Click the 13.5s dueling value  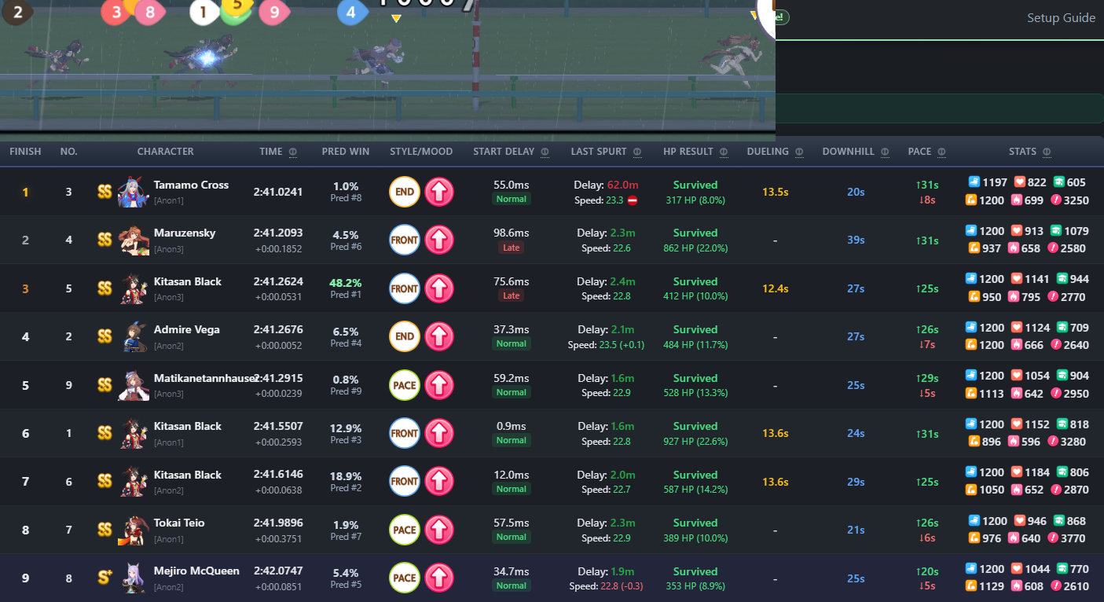click(x=776, y=192)
